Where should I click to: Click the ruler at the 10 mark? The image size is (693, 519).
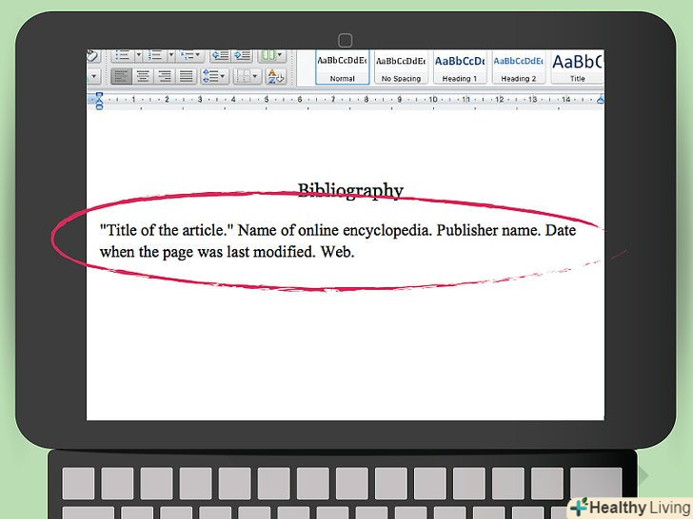433,99
